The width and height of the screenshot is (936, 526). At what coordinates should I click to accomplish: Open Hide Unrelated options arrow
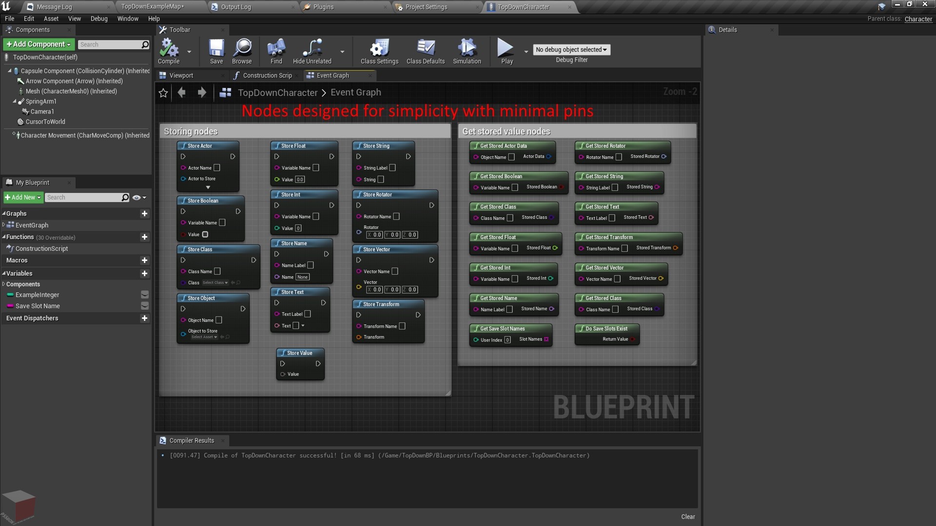(342, 51)
